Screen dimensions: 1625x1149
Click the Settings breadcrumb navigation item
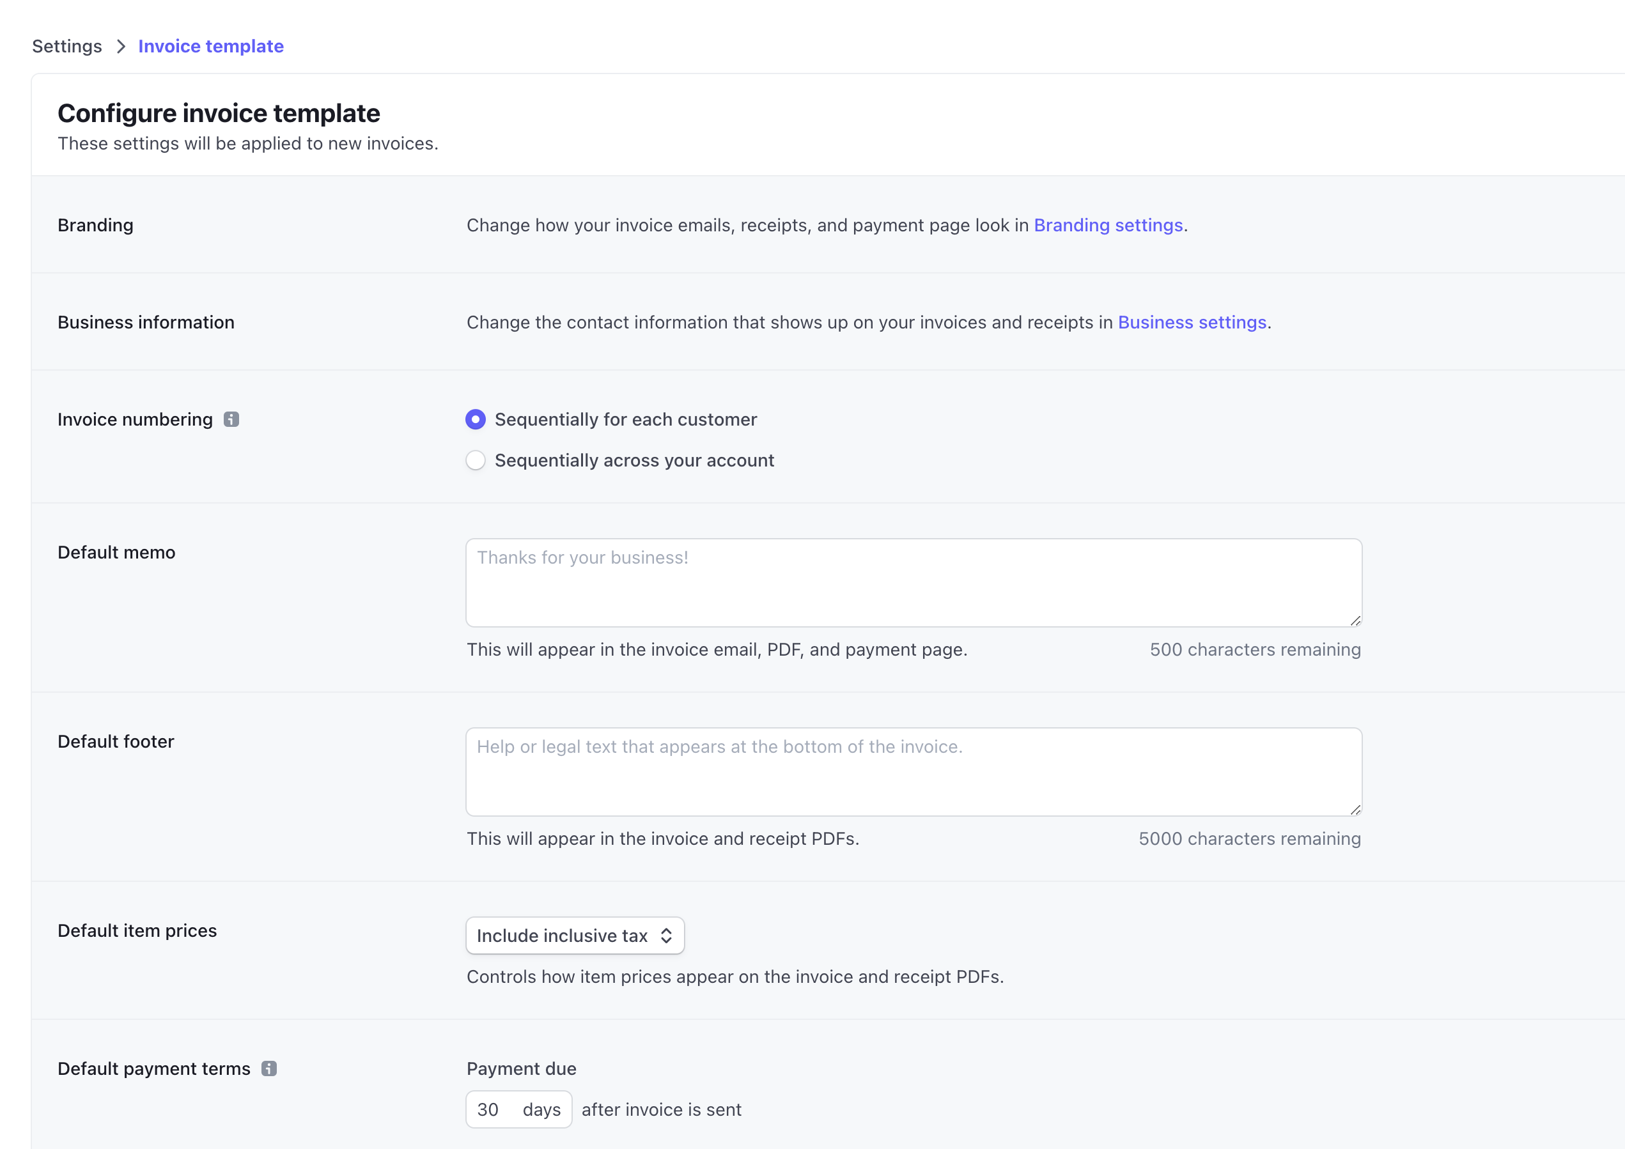point(67,45)
